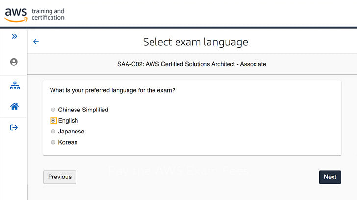Click the "English" option label
Screen dimensions: 357x200
[x=68, y=121]
